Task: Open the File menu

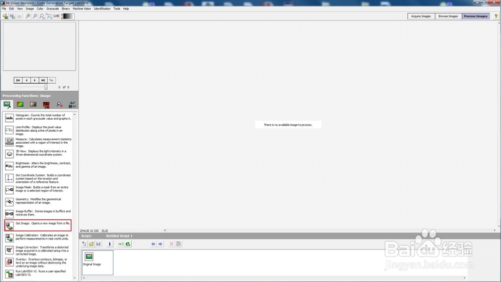Action: pyautogui.click(x=4, y=9)
